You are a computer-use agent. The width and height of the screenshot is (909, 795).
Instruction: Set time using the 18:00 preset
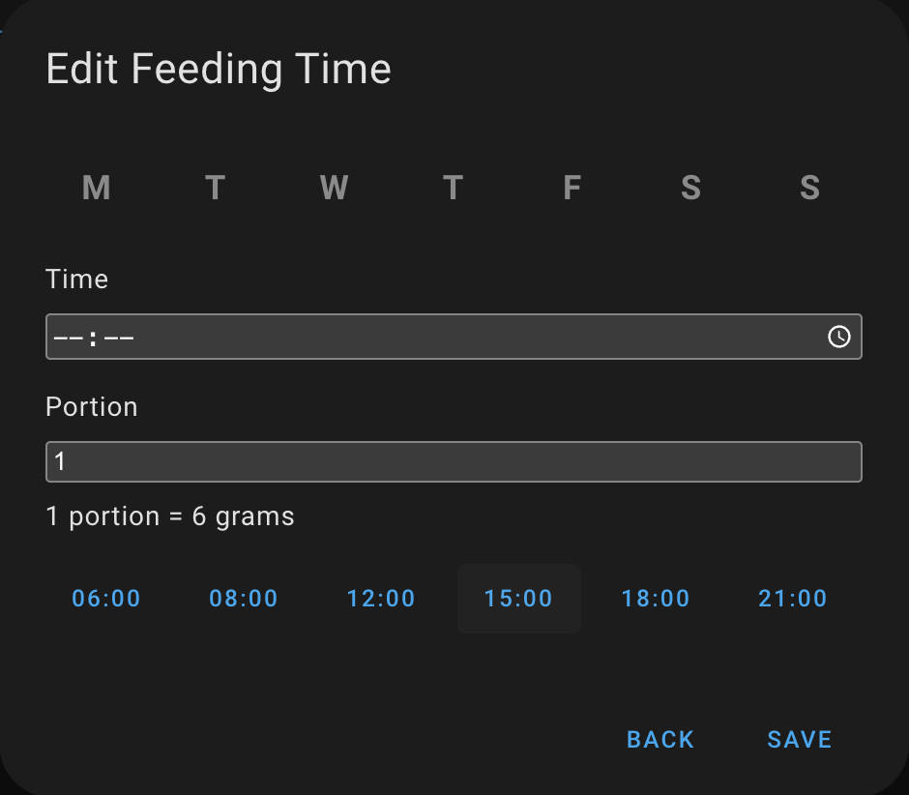[x=656, y=599]
